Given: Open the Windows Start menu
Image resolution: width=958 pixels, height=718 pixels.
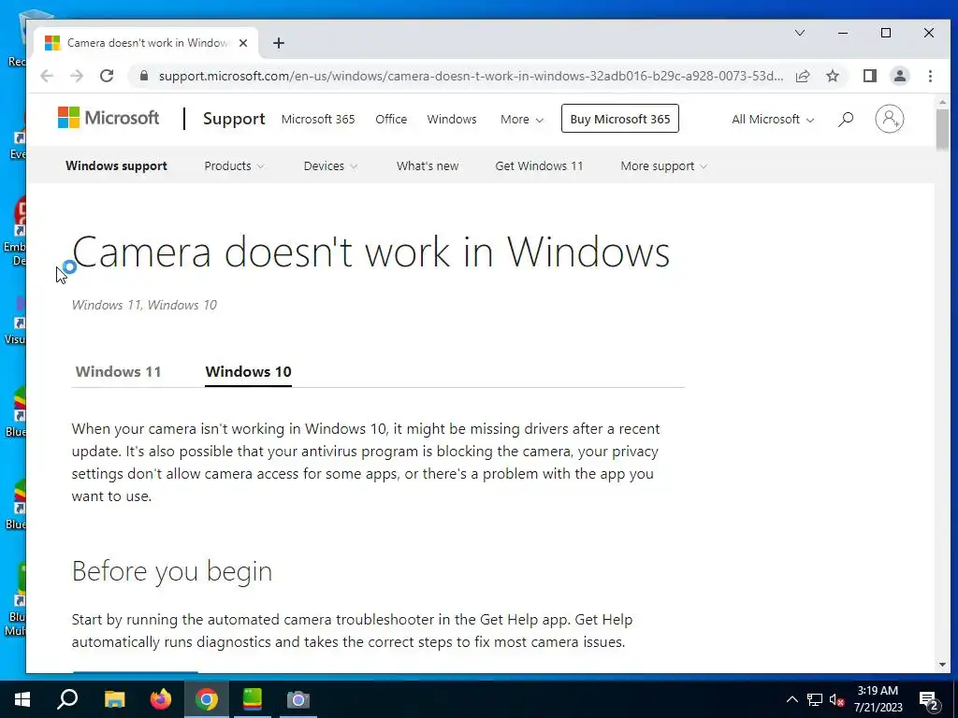Looking at the screenshot, I should [x=22, y=699].
